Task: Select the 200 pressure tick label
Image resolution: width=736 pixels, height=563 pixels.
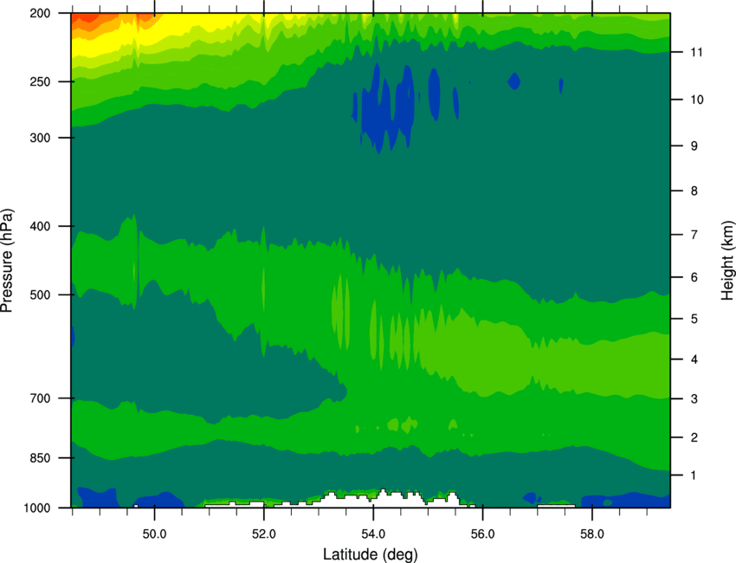Action: click(x=41, y=13)
